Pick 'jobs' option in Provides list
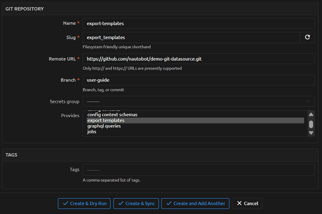Viewport: 322px width, 214px height. [92, 132]
